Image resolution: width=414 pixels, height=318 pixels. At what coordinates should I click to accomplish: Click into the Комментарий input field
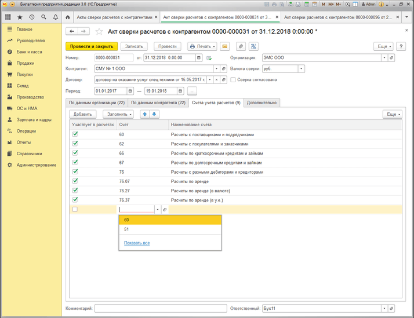pos(161,309)
